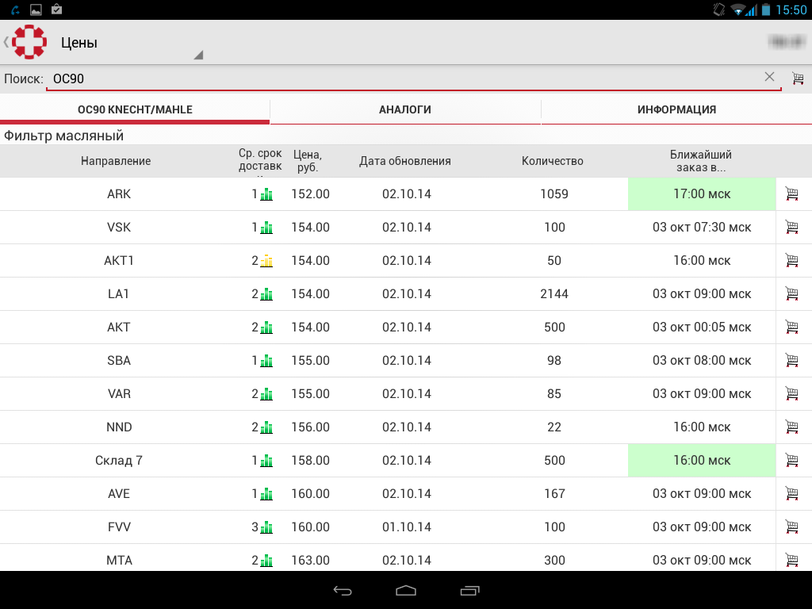
Task: Add Склад 7 offer to cart
Action: pos(791,460)
